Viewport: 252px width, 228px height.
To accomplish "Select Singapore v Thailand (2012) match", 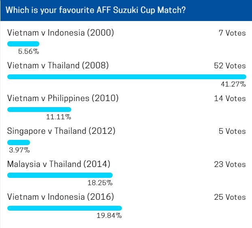I will tap(62, 131).
